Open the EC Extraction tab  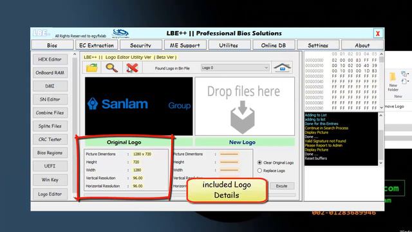[x=97, y=45]
